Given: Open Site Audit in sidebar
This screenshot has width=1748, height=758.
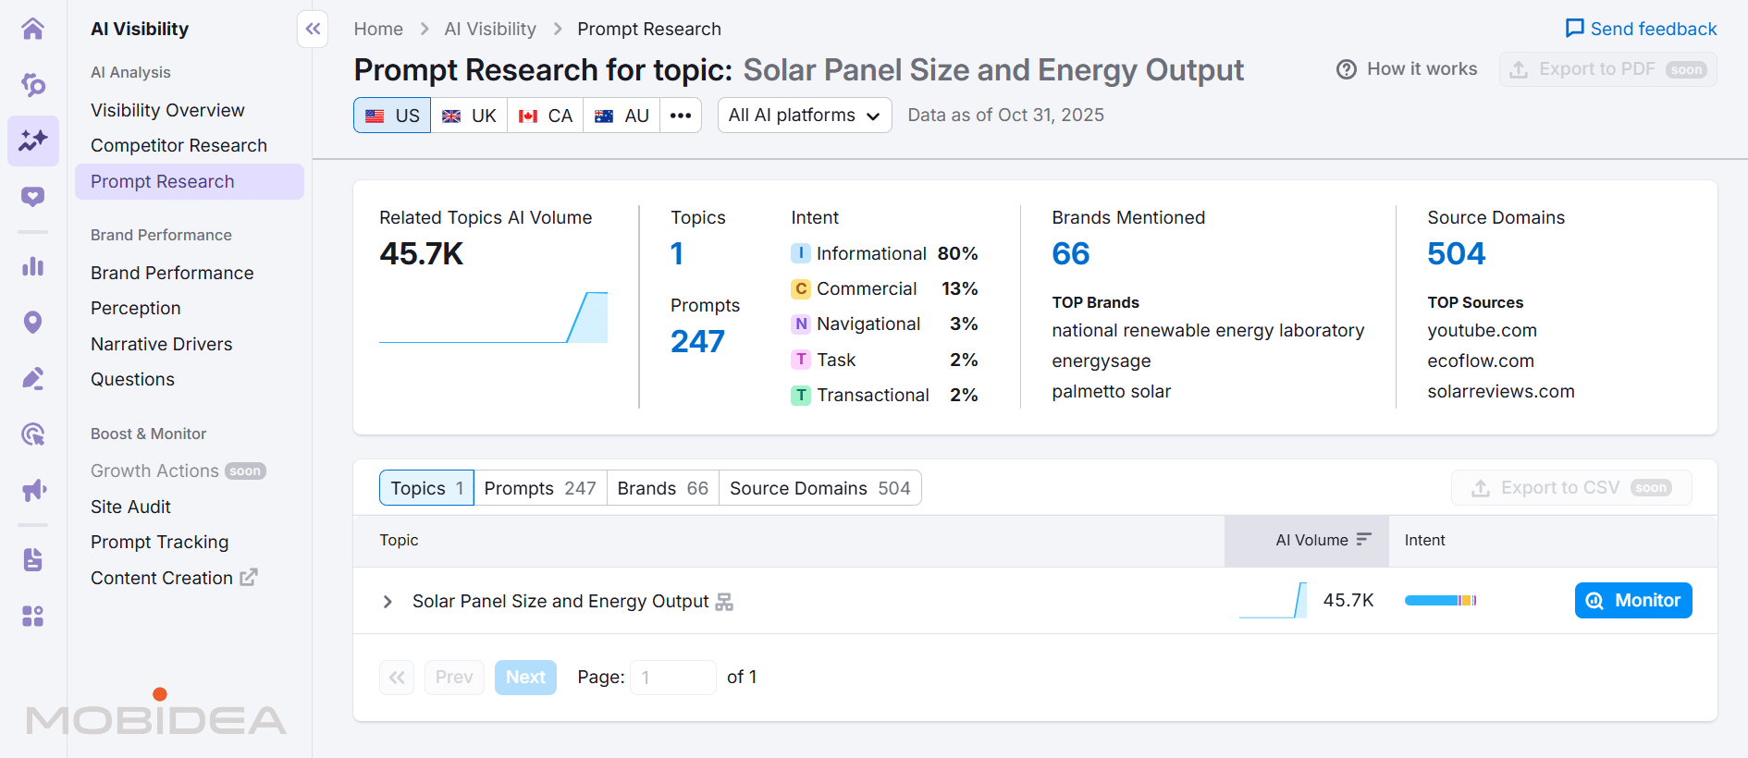Looking at the screenshot, I should tap(130, 507).
